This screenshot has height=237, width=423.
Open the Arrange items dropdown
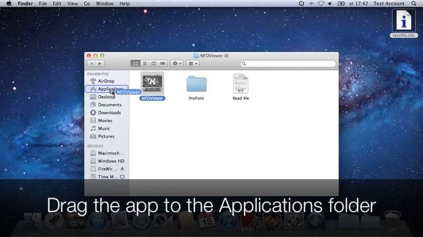point(192,63)
